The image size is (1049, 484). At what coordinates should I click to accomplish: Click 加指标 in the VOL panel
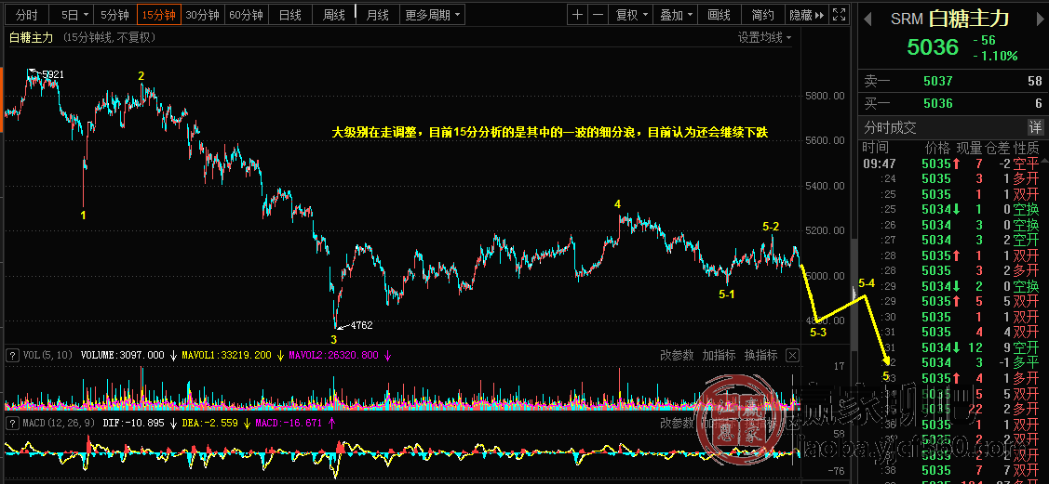(x=720, y=355)
